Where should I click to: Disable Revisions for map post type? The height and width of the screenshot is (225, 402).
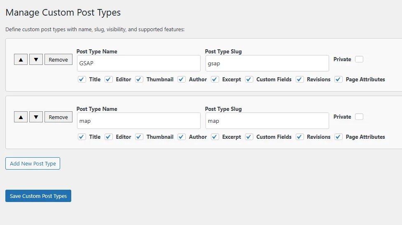coord(300,137)
